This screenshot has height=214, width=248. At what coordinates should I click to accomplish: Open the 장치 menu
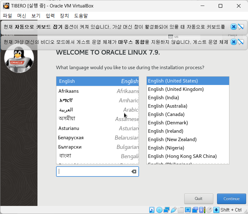(64, 16)
